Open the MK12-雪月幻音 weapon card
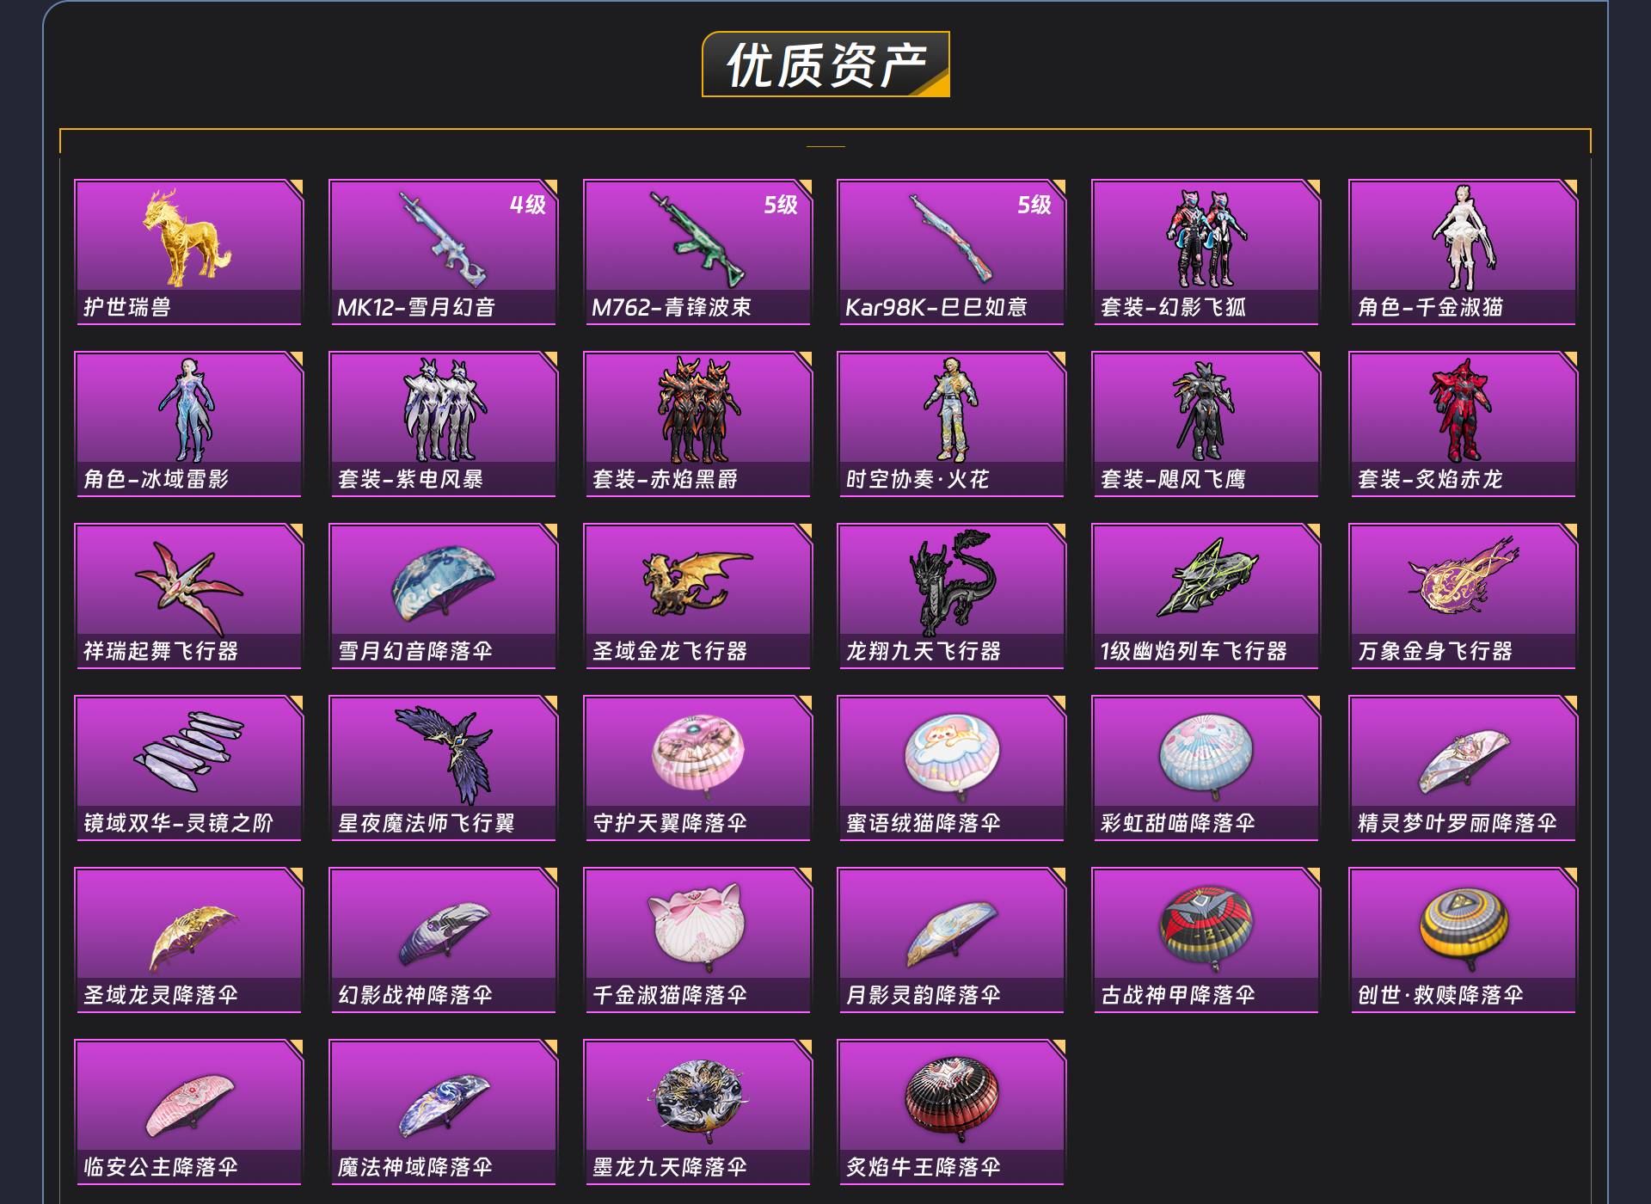Screen dimensions: 1651x1204 coord(444,252)
